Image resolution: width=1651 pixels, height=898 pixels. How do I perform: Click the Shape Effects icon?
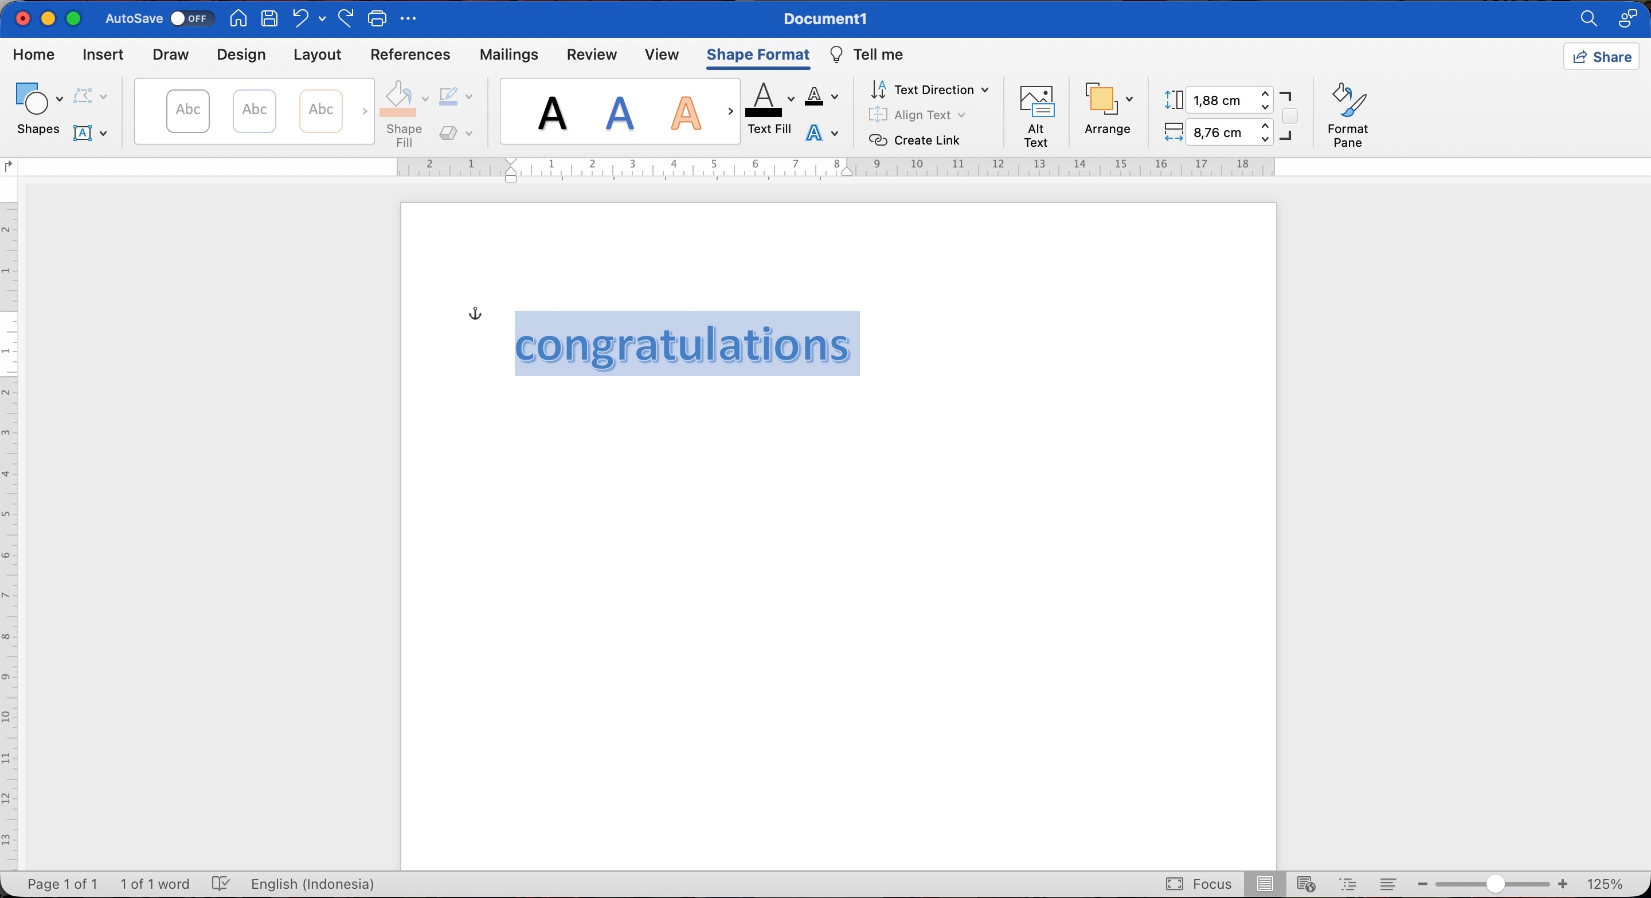pos(448,132)
